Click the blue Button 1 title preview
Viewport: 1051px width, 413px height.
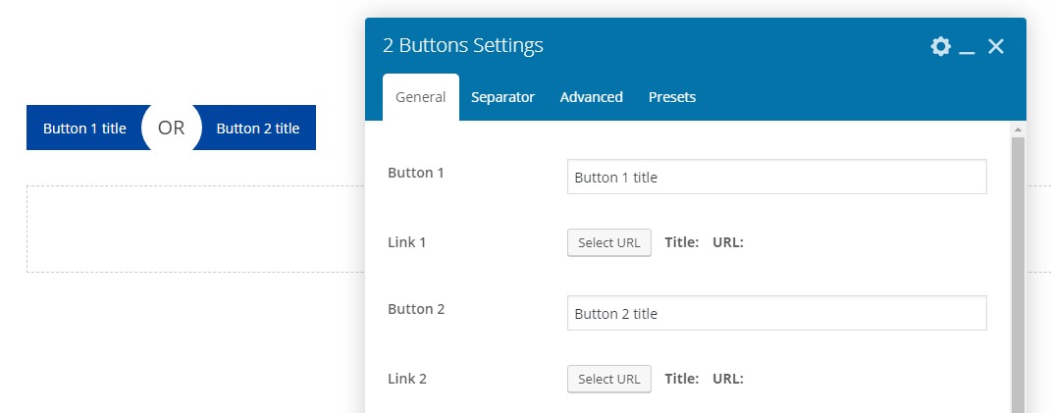82,128
